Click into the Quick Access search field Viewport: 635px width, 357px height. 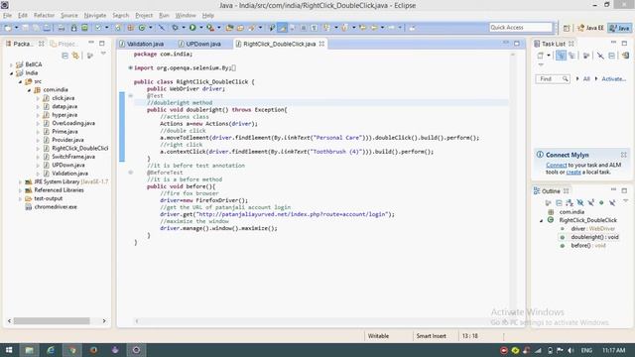pos(520,27)
